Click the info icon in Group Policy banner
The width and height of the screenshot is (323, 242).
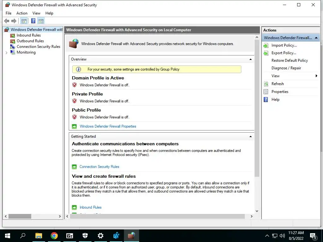coord(79,69)
